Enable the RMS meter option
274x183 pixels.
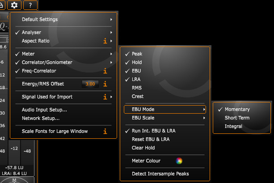[x=137, y=88]
